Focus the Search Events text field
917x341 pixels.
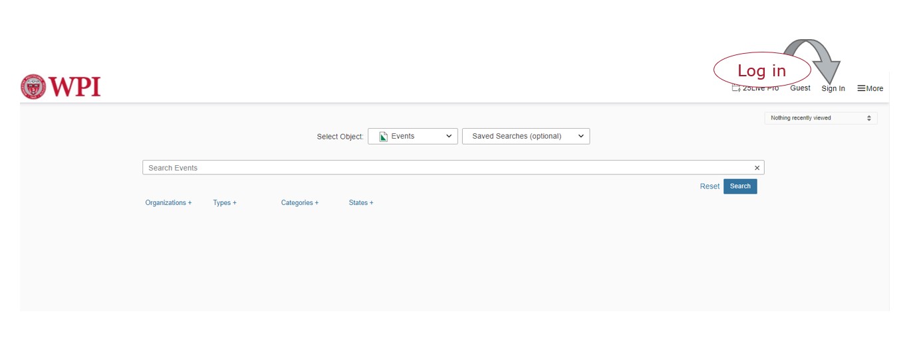click(446, 168)
